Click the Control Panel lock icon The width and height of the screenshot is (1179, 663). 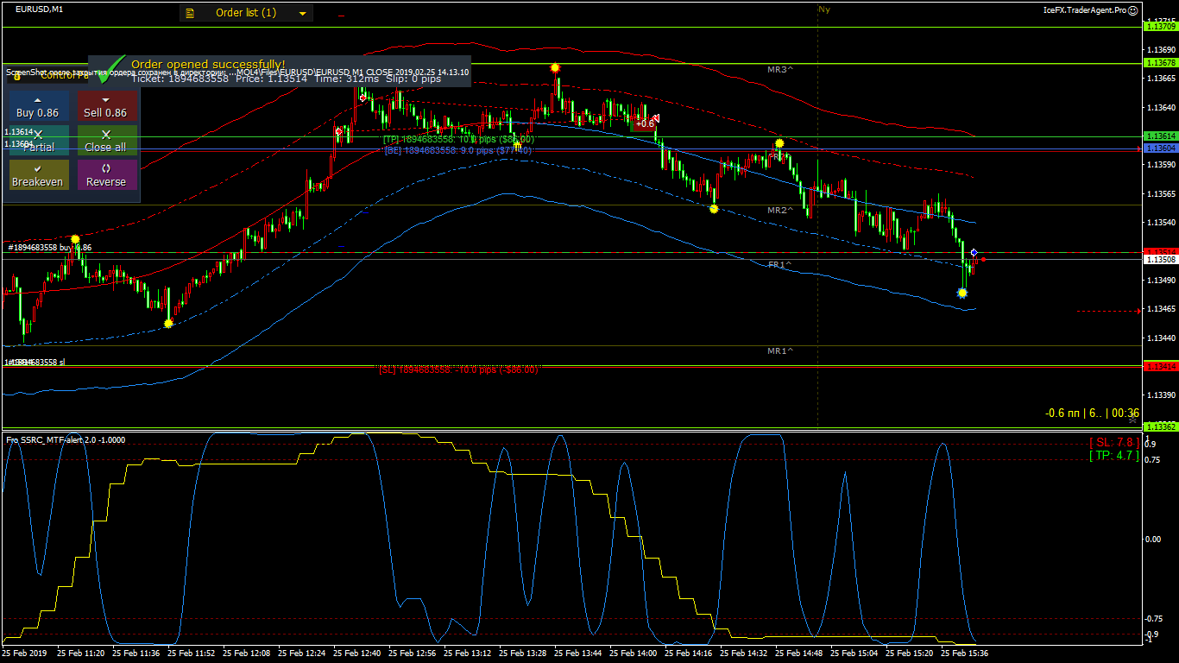[16, 76]
